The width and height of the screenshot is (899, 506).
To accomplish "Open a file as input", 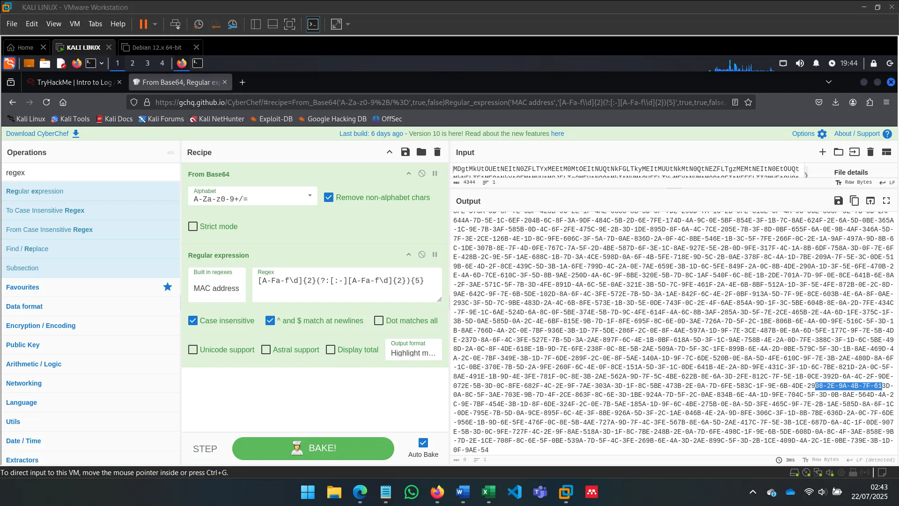I will tap(839, 152).
